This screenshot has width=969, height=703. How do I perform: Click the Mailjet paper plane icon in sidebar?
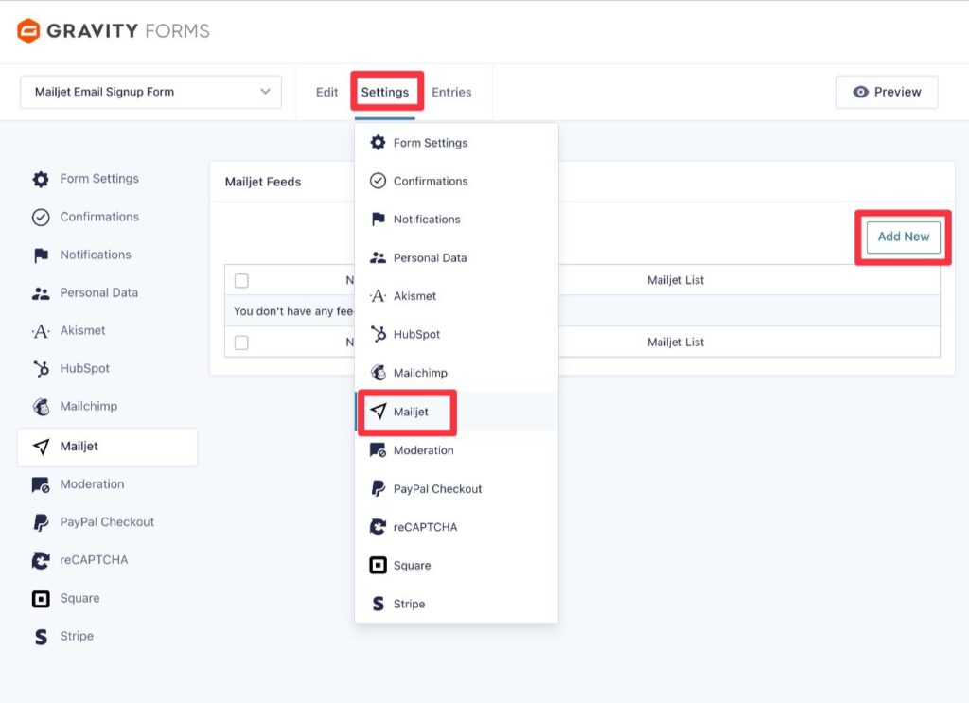pyautogui.click(x=41, y=447)
